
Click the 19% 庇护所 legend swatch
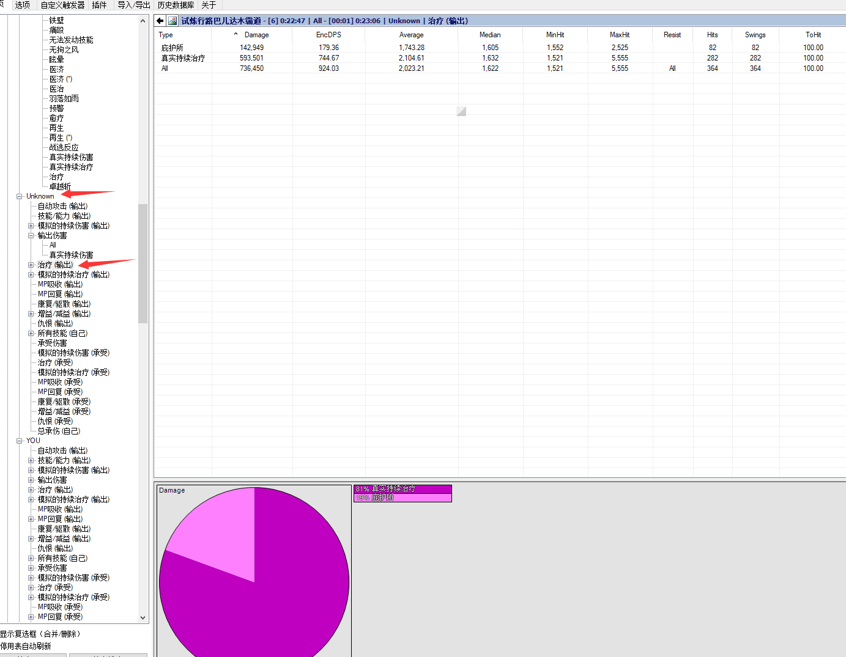tap(403, 498)
